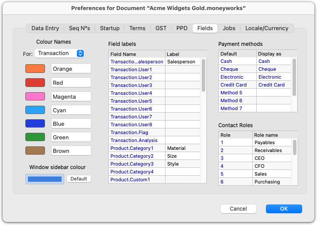This screenshot has width=317, height=225.
Task: Select the Jobs tab
Action: point(229,28)
